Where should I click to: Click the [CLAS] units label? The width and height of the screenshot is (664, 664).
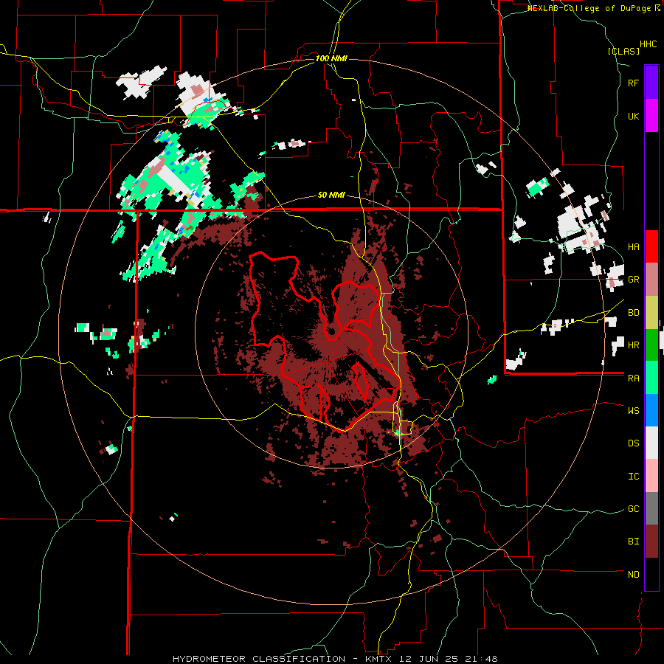623,51
